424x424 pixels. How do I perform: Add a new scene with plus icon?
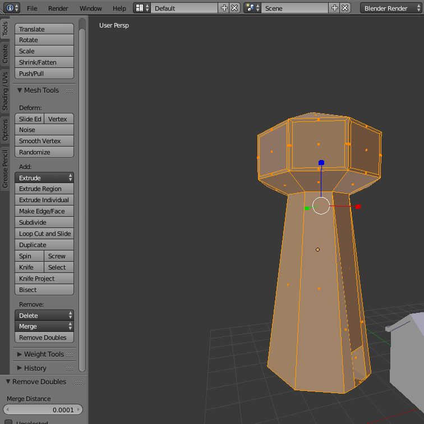pos(334,8)
